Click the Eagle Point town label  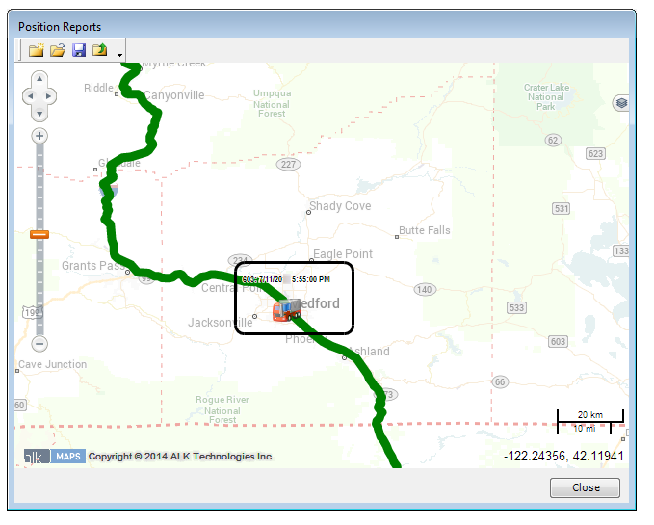pos(343,254)
